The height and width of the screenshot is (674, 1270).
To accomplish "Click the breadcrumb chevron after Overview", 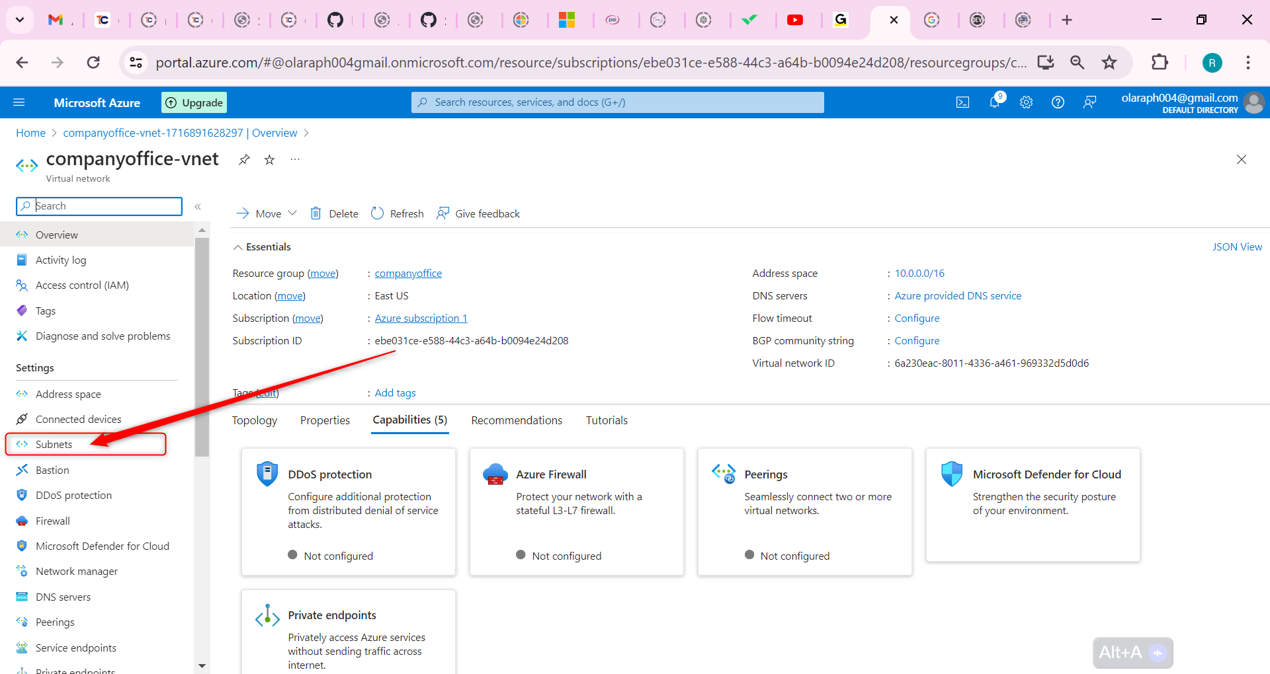I will (x=306, y=133).
